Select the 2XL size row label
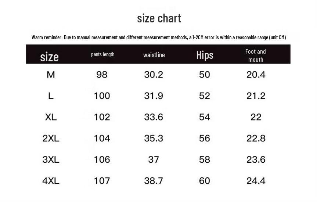Viewport: 317px width, 202px height. [51, 138]
